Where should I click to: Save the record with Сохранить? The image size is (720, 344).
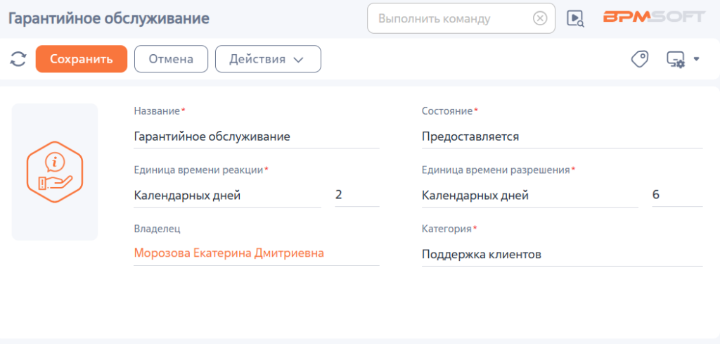pyautogui.click(x=82, y=59)
